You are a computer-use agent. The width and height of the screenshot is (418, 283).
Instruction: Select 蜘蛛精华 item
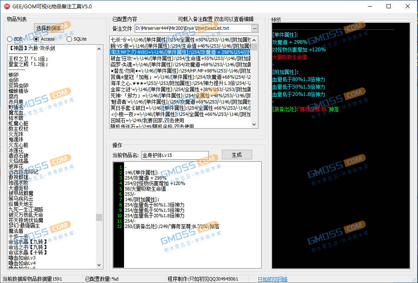click(18, 91)
